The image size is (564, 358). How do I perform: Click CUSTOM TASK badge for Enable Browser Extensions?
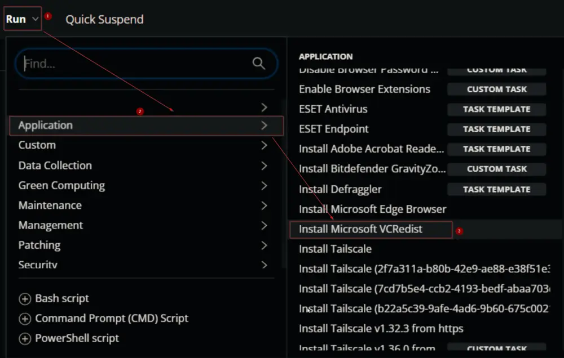(x=497, y=89)
